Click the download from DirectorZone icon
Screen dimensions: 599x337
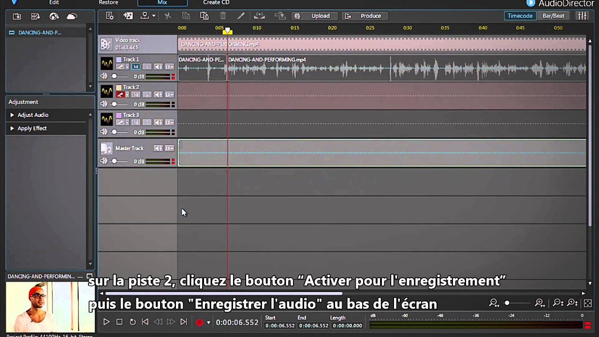pos(54,16)
